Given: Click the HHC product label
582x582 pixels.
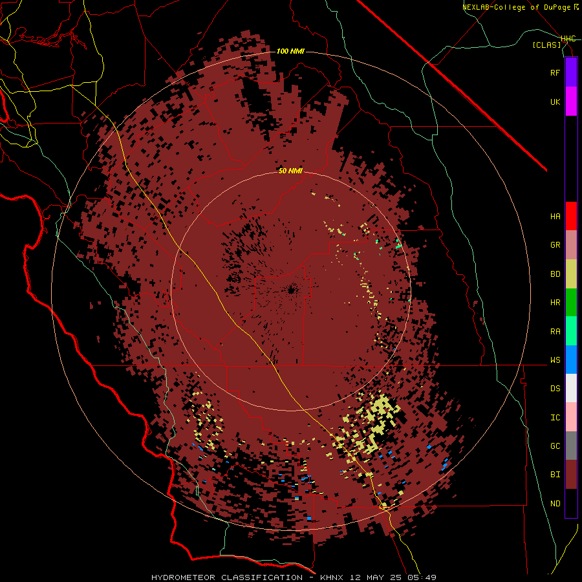Looking at the screenshot, I should point(568,39).
